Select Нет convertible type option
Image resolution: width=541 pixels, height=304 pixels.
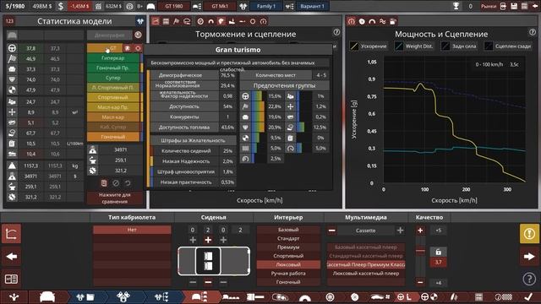pos(132,230)
